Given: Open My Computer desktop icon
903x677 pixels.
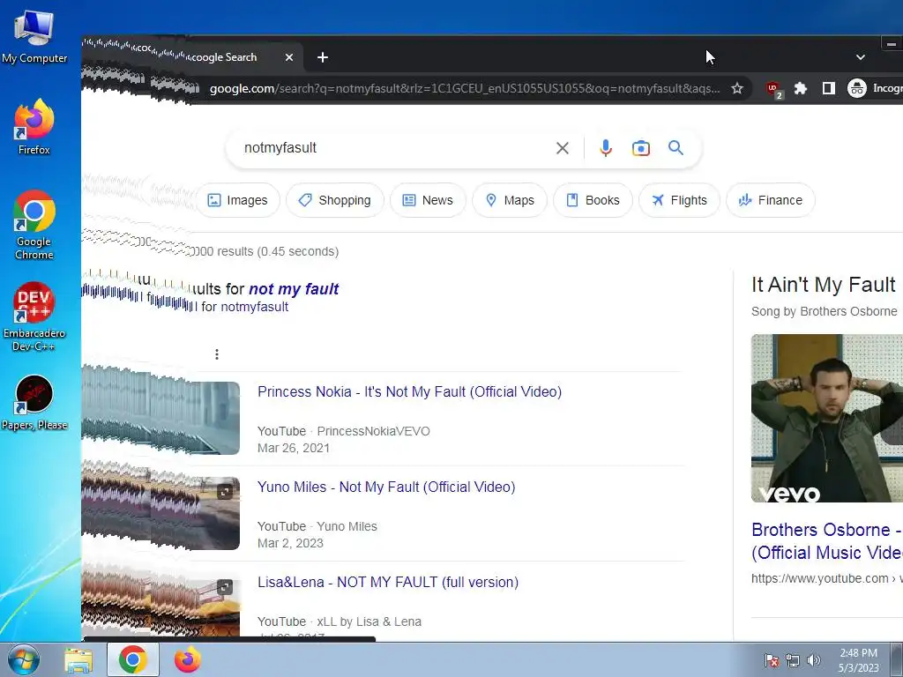Looking at the screenshot, I should 34,37.
